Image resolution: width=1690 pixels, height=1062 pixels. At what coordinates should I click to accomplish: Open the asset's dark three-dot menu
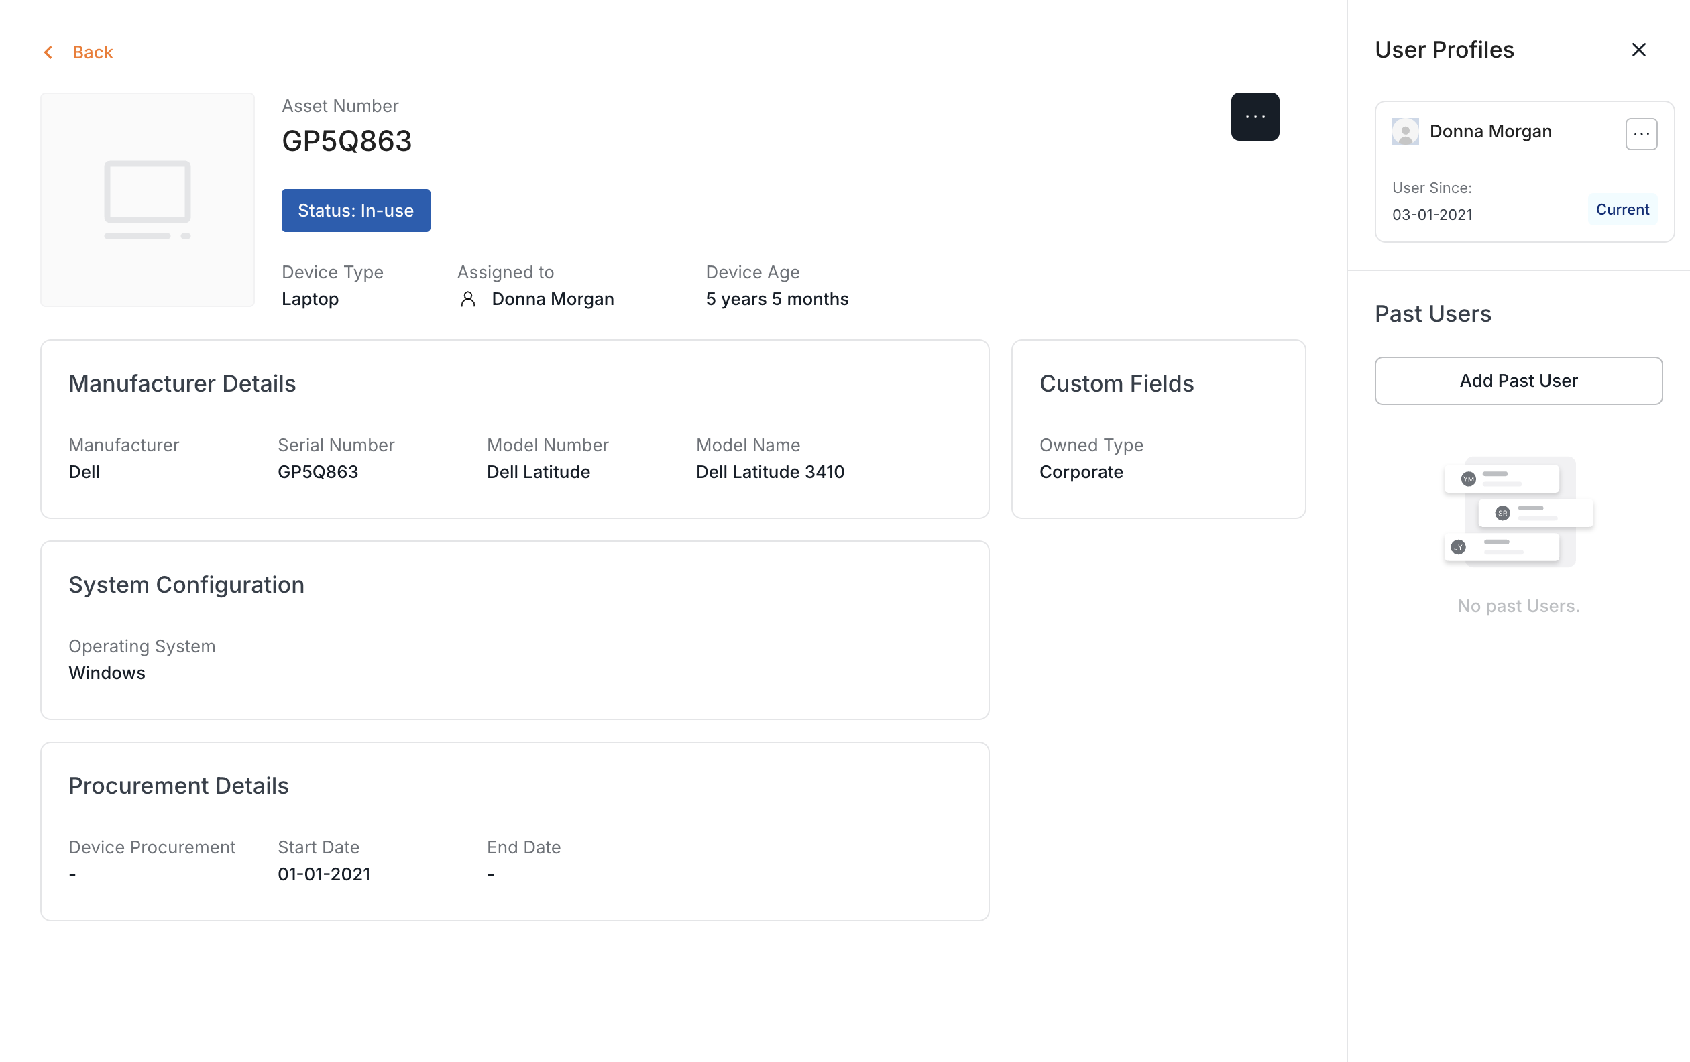pos(1255,117)
